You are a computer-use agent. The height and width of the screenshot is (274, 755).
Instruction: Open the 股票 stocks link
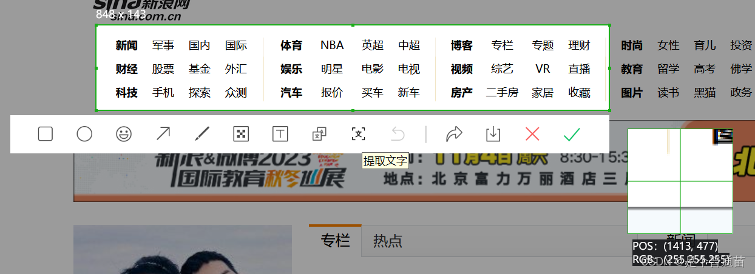(163, 69)
